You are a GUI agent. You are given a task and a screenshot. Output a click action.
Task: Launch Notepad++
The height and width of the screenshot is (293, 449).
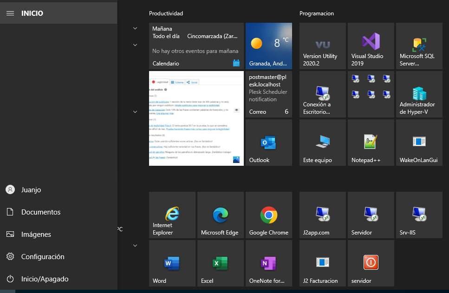371,143
